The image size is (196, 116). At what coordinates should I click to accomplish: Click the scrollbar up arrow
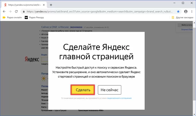pos(194,23)
